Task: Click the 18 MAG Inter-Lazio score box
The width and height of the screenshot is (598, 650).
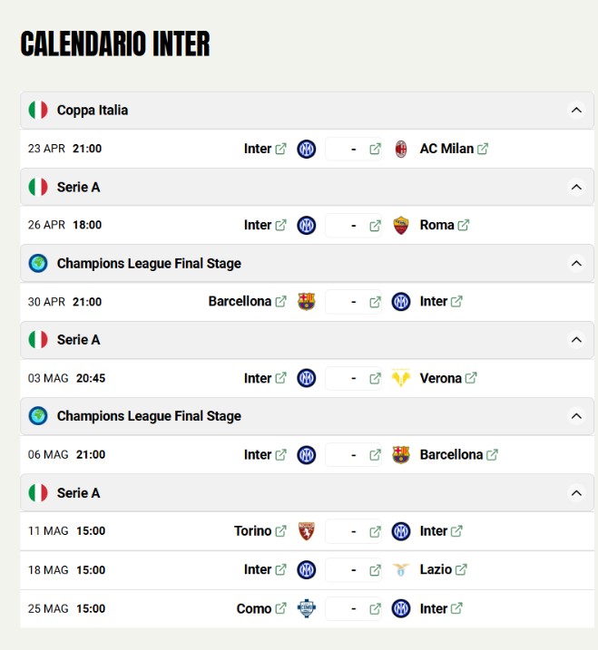Action: pyautogui.click(x=353, y=570)
